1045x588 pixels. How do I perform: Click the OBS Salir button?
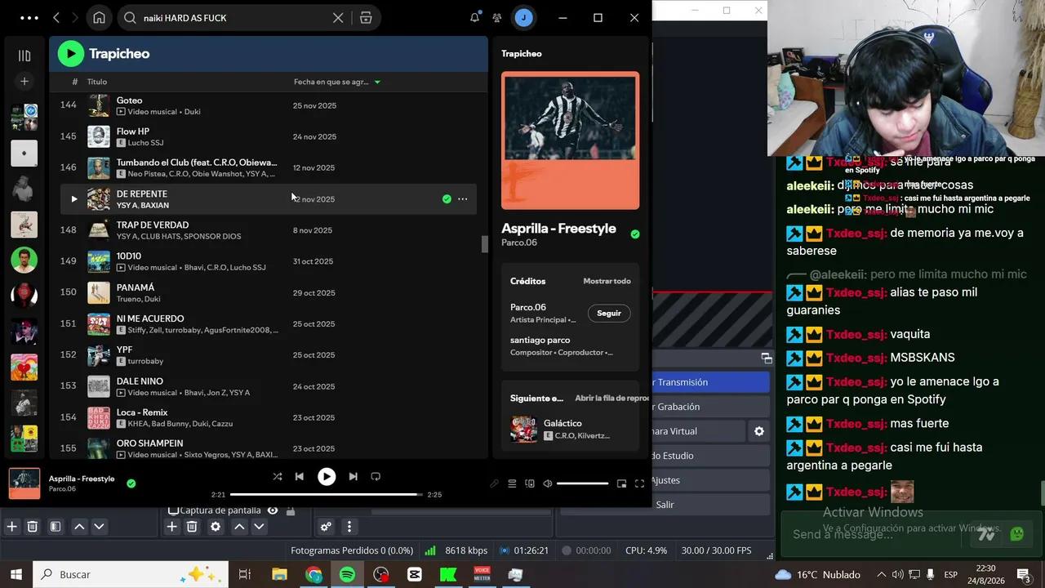pos(710,505)
